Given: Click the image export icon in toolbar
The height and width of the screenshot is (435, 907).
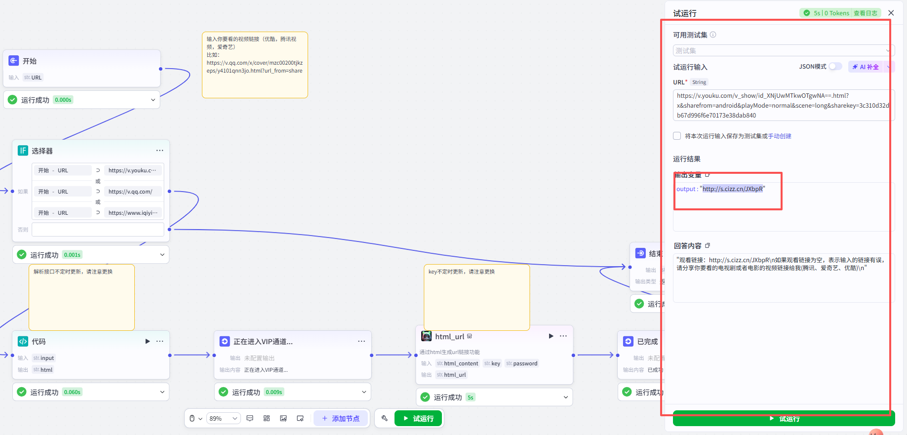Looking at the screenshot, I should [x=283, y=418].
